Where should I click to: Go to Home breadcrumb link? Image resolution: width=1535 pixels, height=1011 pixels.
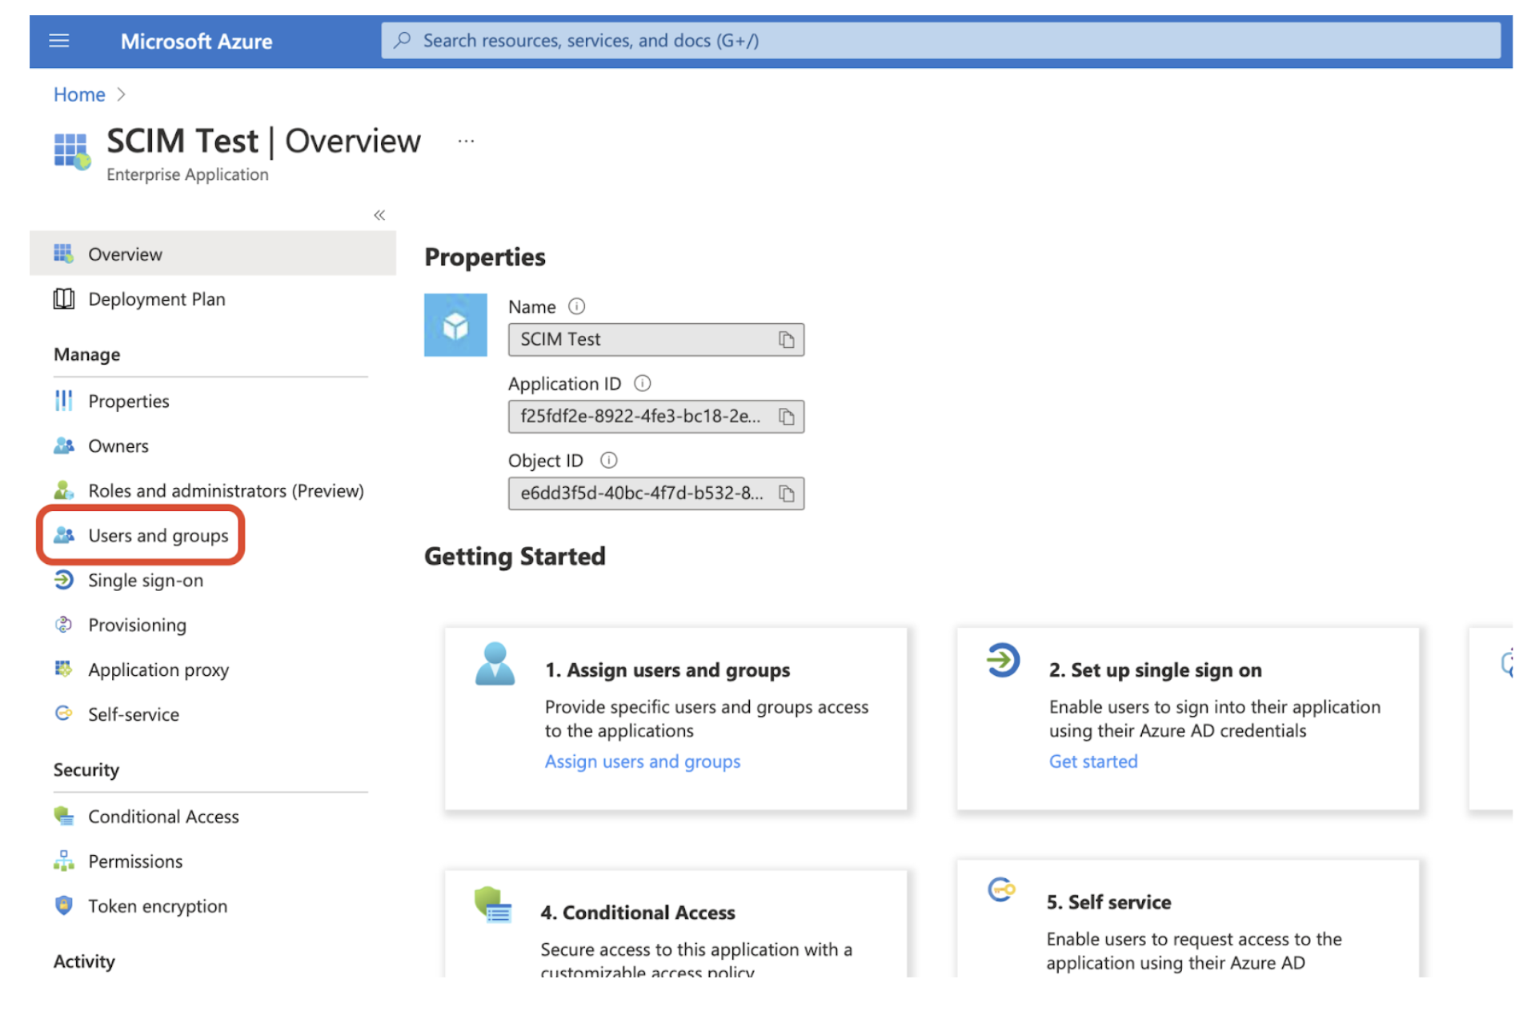[x=79, y=94]
